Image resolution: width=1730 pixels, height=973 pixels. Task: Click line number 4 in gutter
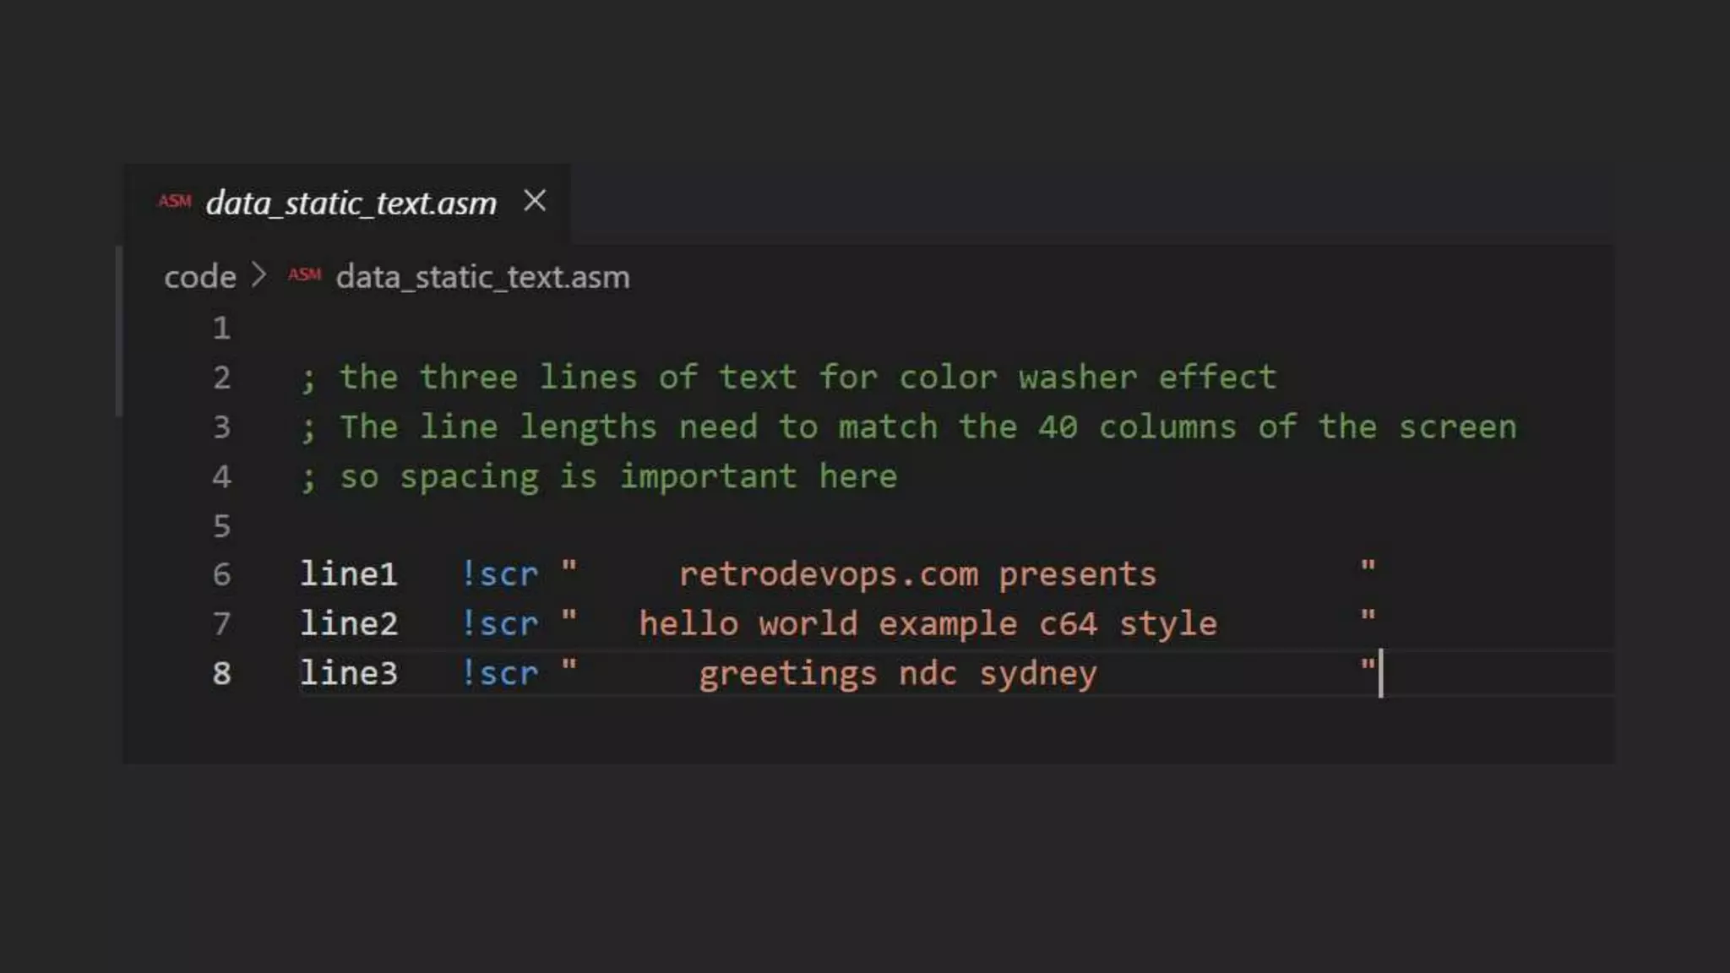pos(221,476)
